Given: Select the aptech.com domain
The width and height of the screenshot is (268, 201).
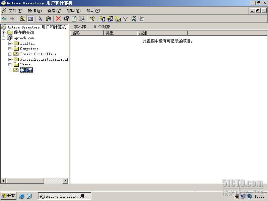Looking at the screenshot, I should click(x=24, y=38).
